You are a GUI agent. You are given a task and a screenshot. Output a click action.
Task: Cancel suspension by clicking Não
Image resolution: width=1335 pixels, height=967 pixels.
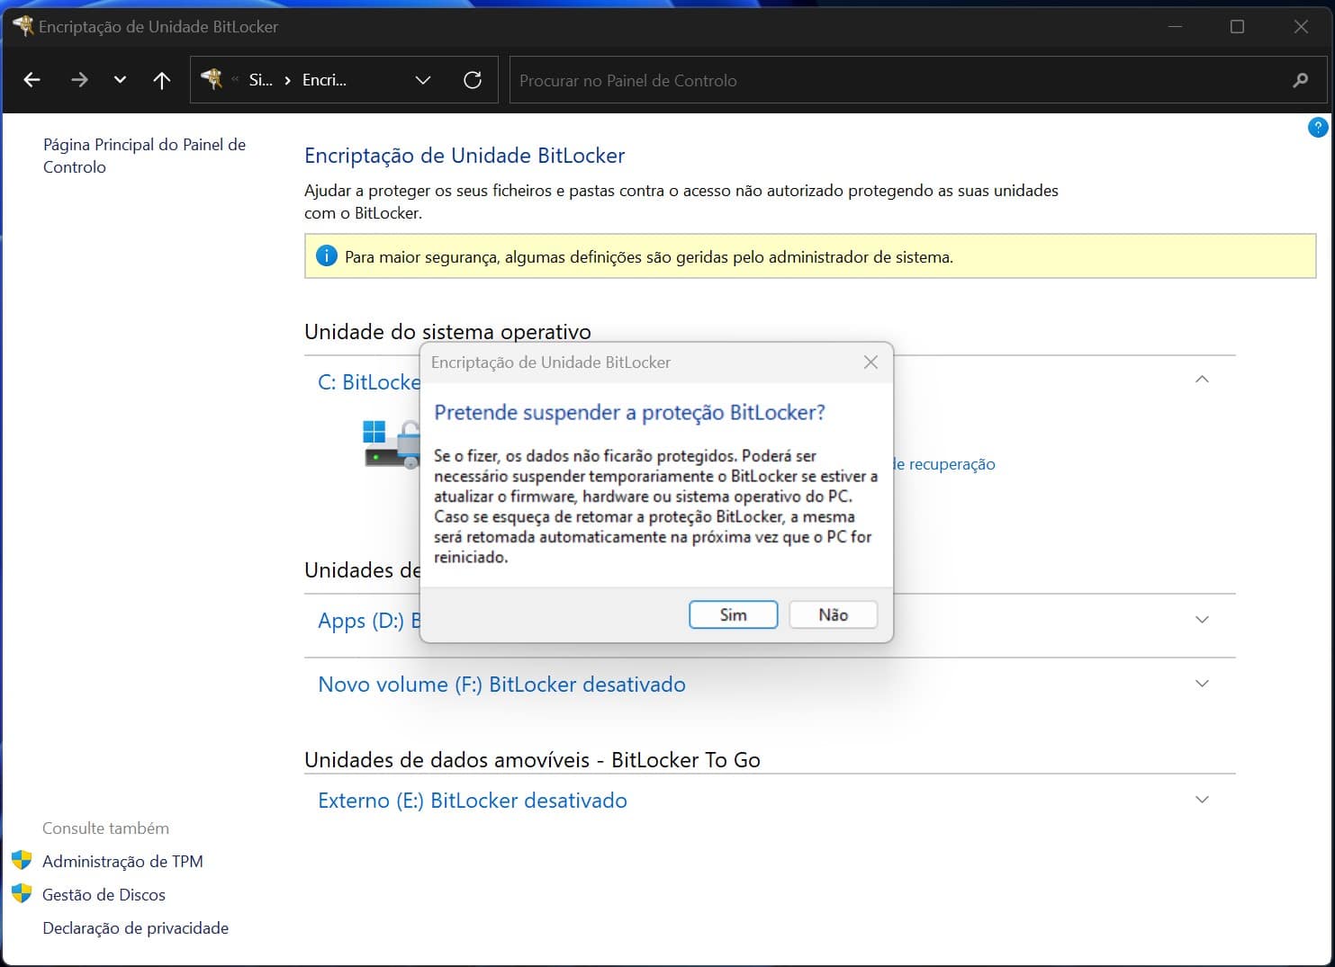833,614
